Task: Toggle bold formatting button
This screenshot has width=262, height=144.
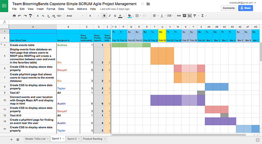Action: pos(104,16)
